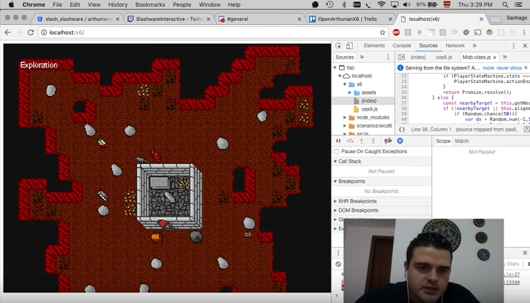Click the blue pause on exceptions icon
Screen dimensions: 530x303
[x=400, y=140]
